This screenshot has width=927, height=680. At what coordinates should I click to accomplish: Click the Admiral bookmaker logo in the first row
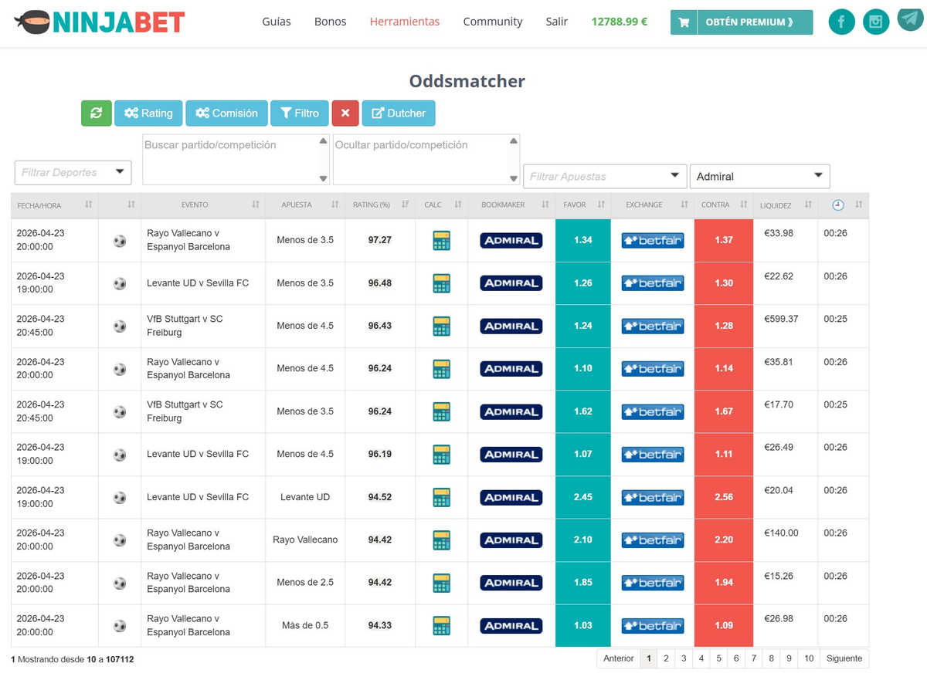(x=511, y=240)
